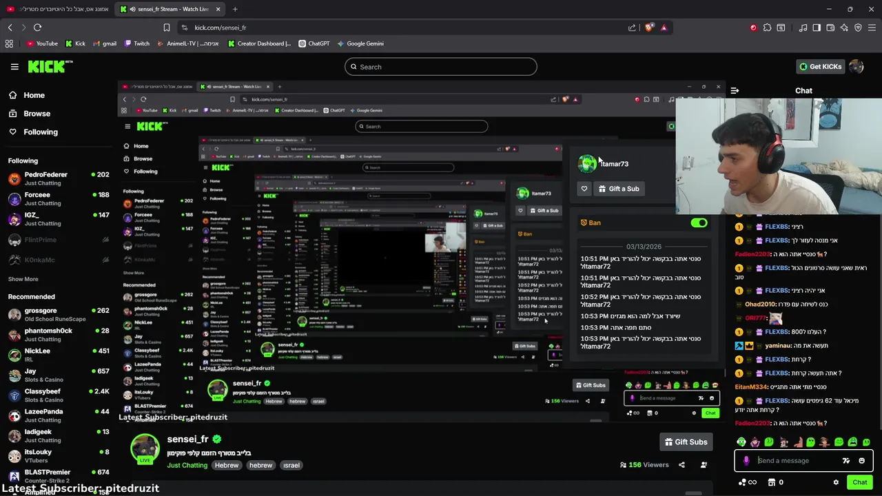Viewport: 882px width, 496px height.
Task: Open the Twitch bookmark
Action: (x=137, y=43)
